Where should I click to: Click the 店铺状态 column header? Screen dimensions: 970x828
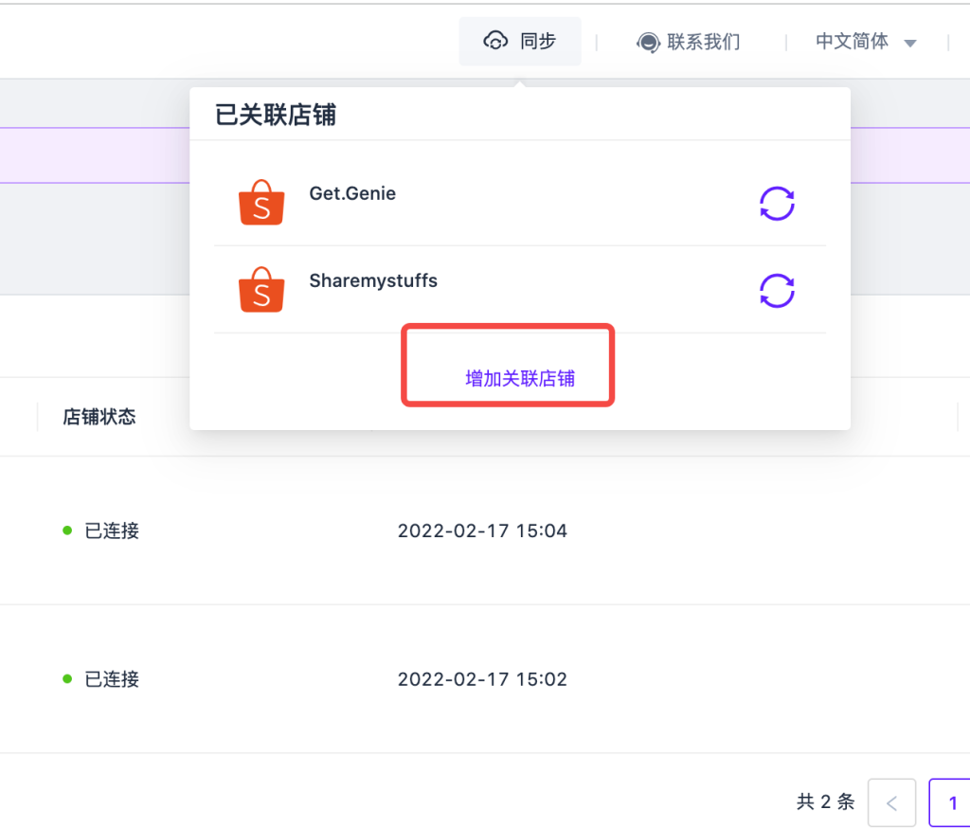click(x=99, y=417)
